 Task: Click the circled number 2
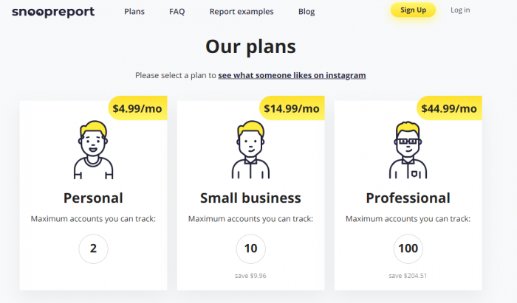pyautogui.click(x=93, y=248)
